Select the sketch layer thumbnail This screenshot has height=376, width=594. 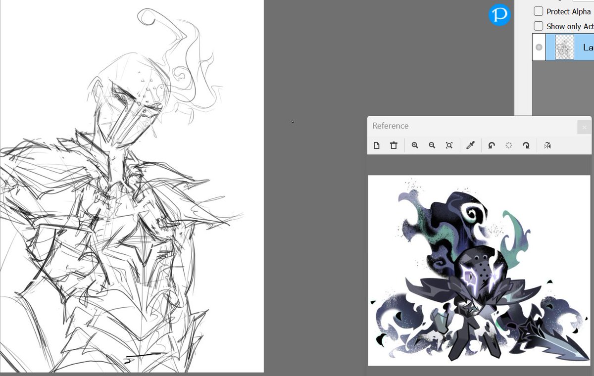[564, 47]
